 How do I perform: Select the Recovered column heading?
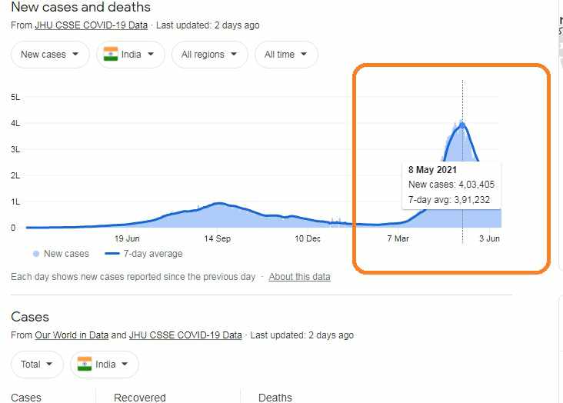point(140,398)
